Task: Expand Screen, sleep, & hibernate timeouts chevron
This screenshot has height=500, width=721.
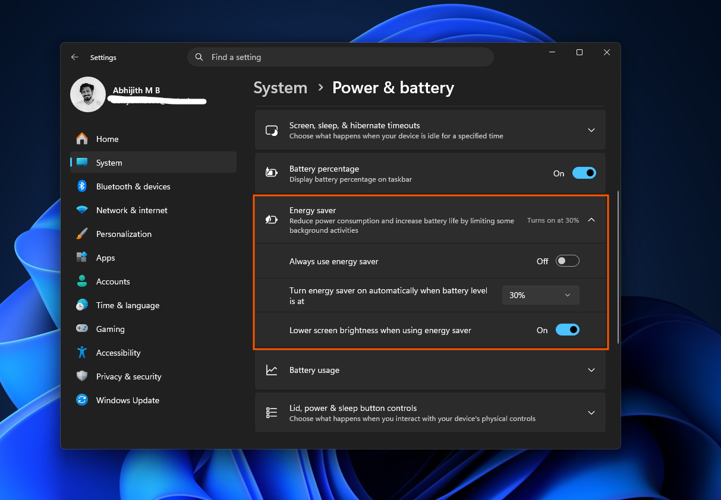Action: (x=591, y=130)
